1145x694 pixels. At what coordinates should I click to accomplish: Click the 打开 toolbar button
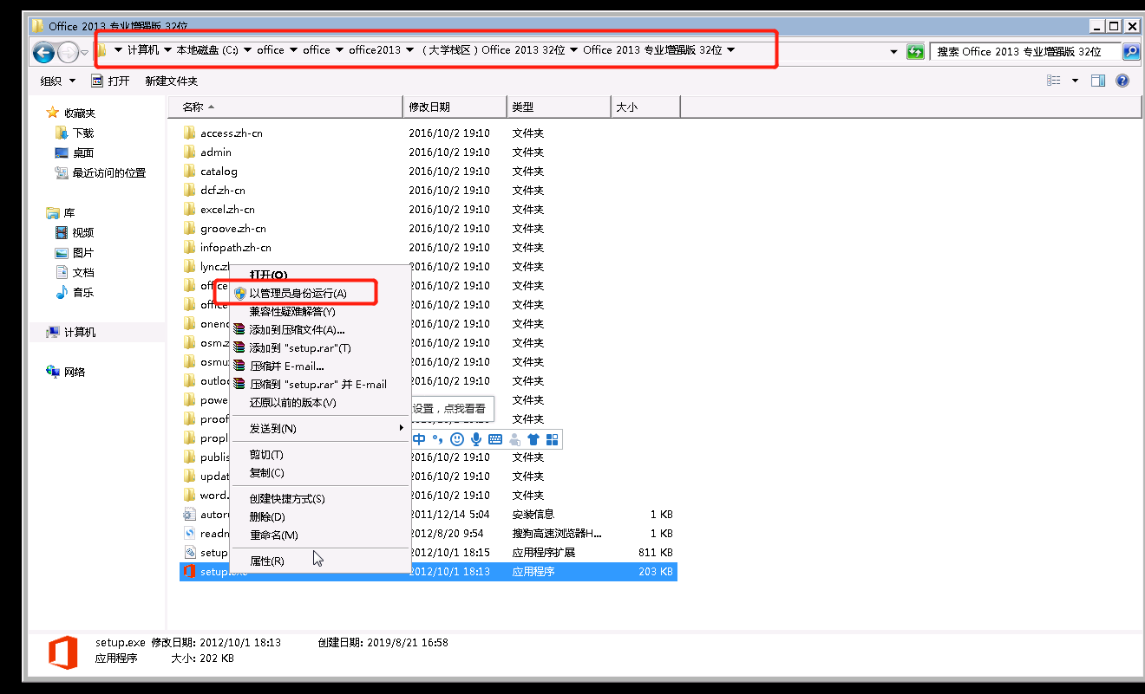click(119, 80)
